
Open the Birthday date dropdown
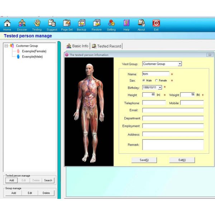point(160,87)
